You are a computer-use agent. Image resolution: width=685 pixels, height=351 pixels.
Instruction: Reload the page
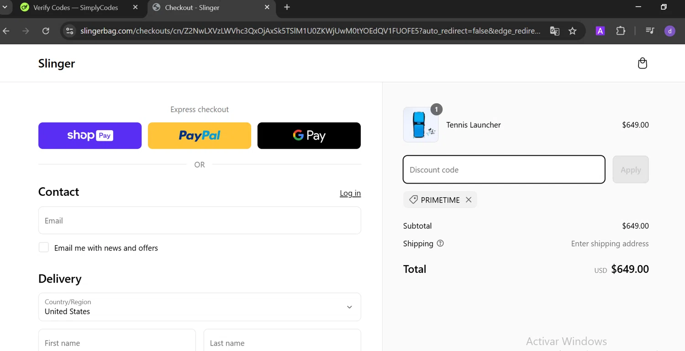(46, 31)
